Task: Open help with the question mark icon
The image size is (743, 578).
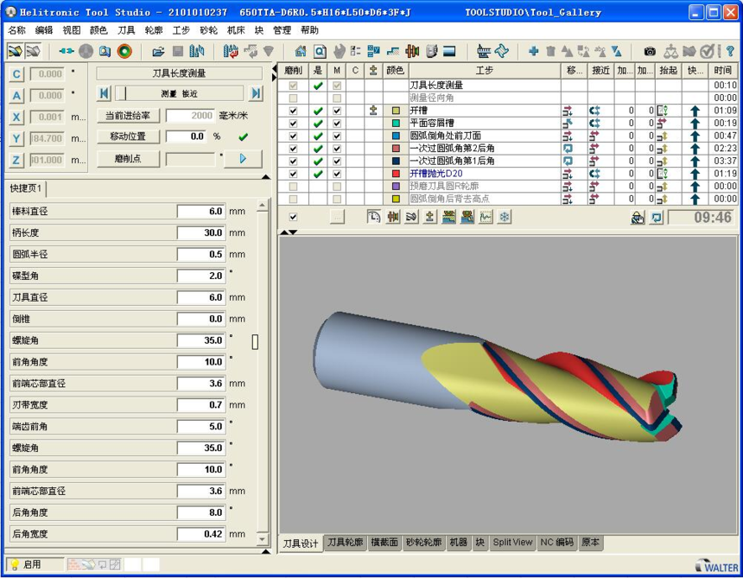Action: point(730,51)
